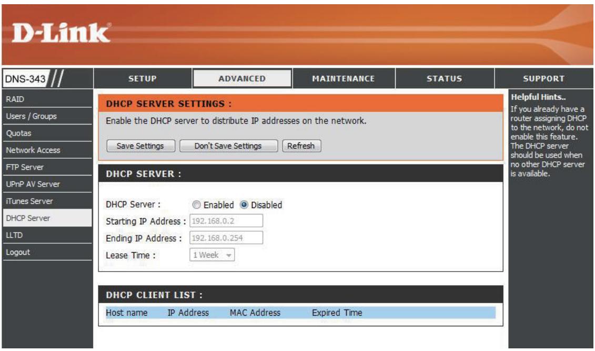Open the MAINTENANCE tab

pos(344,78)
